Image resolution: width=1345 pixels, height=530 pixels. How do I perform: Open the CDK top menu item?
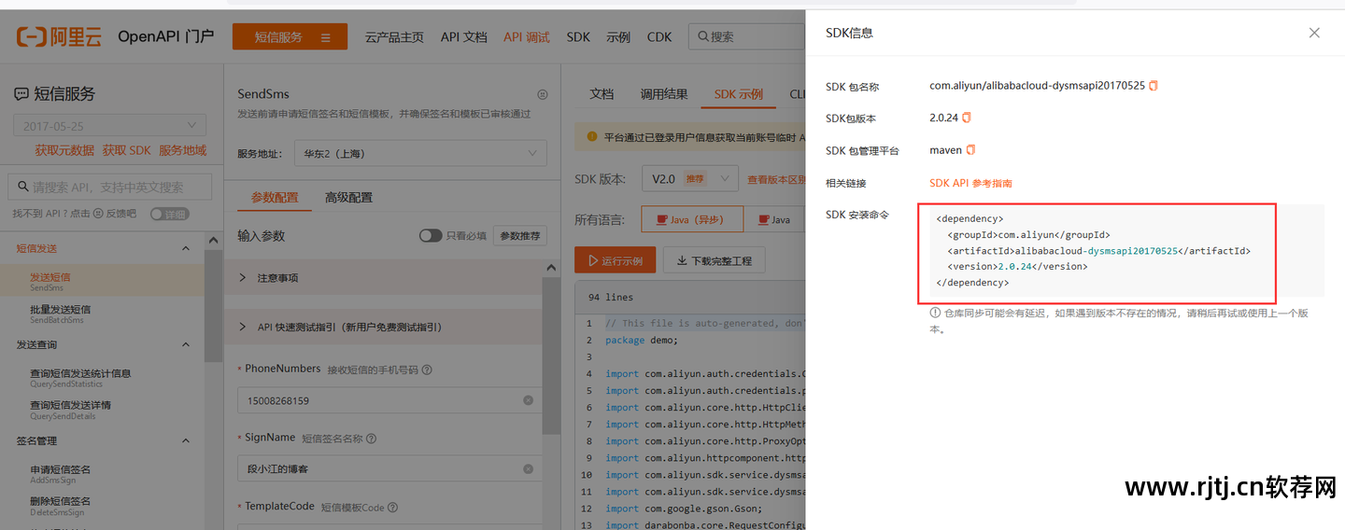tap(659, 37)
